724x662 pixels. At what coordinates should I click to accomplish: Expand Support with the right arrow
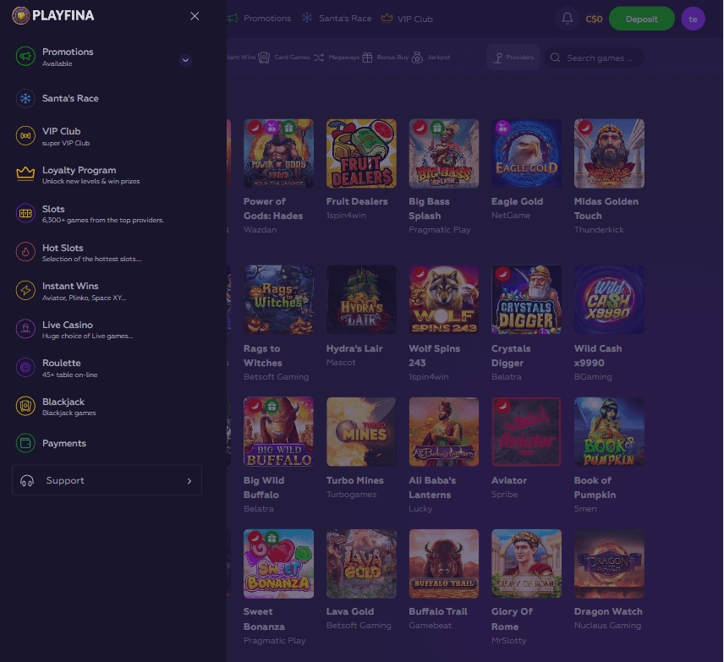(189, 480)
